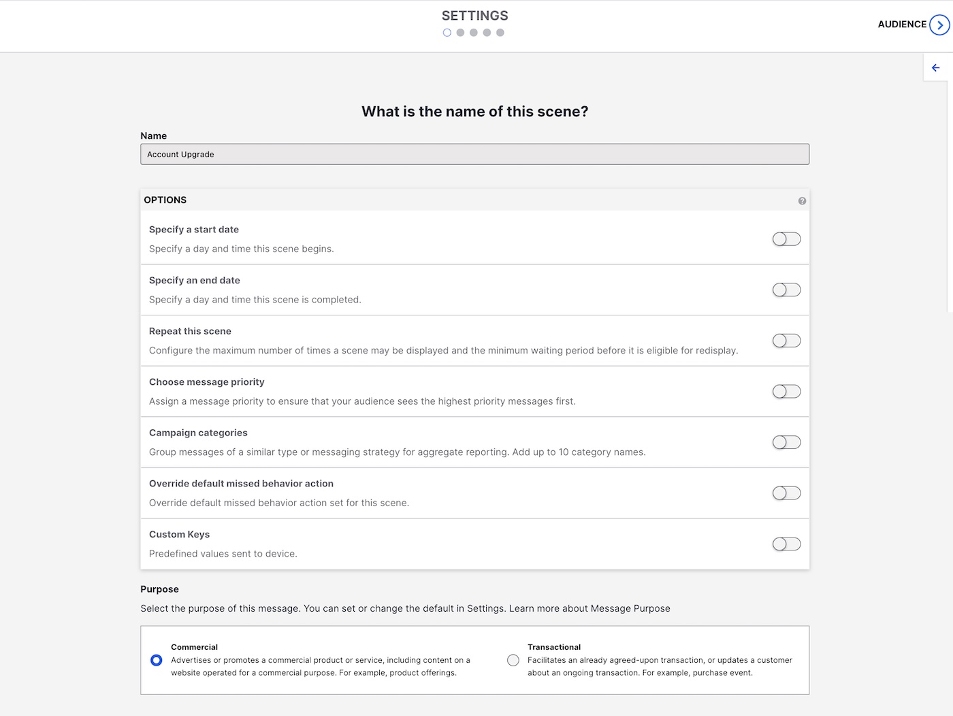Select the Transactional purpose radio button
Image resolution: width=953 pixels, height=716 pixels.
tap(513, 660)
